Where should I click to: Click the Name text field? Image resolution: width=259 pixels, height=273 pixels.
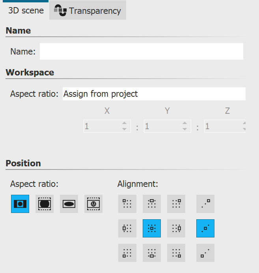(141, 51)
